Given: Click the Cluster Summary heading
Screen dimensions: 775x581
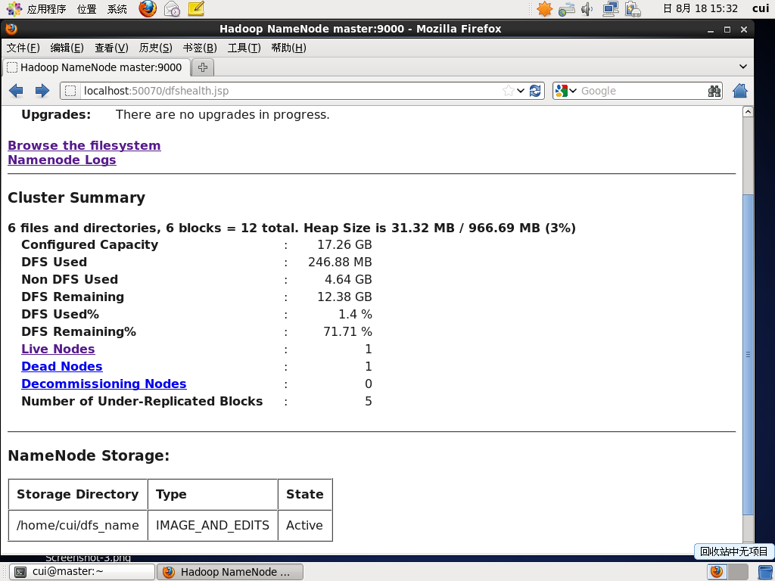Looking at the screenshot, I should (x=76, y=197).
